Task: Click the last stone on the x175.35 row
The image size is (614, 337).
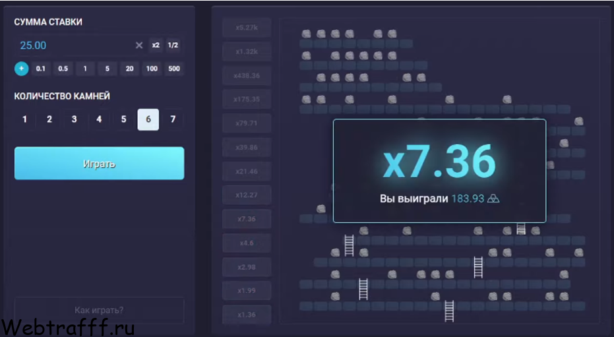Action: click(507, 100)
